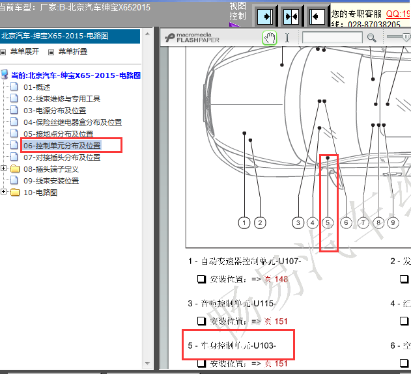Expand the 10-电路图 tree node
The image size is (411, 374).
4,192
